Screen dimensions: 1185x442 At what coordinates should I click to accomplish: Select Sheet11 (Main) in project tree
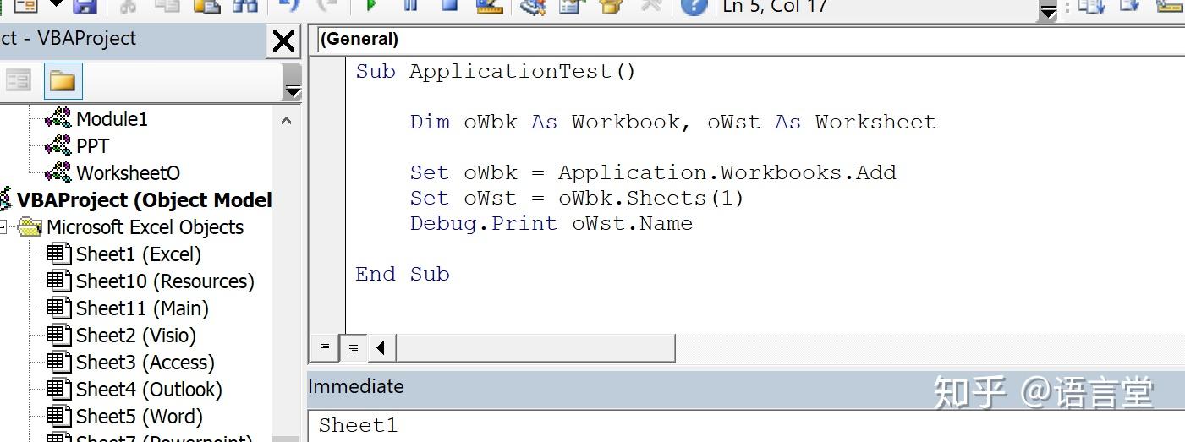click(141, 308)
